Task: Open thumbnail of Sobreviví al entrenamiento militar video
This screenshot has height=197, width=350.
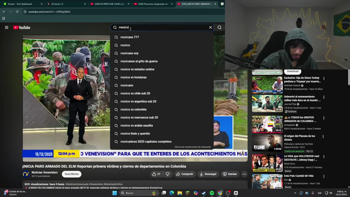Action: point(267,103)
